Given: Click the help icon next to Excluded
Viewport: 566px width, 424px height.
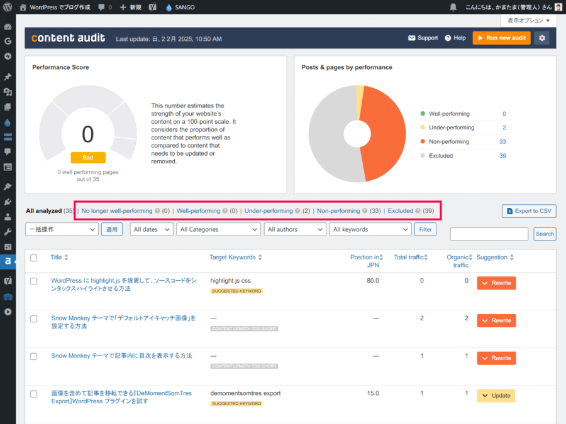Looking at the screenshot, I should coord(418,211).
